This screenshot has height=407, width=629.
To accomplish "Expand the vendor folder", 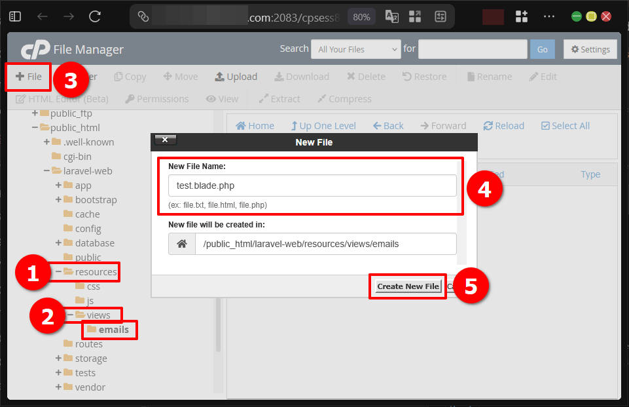I will pyautogui.click(x=58, y=387).
